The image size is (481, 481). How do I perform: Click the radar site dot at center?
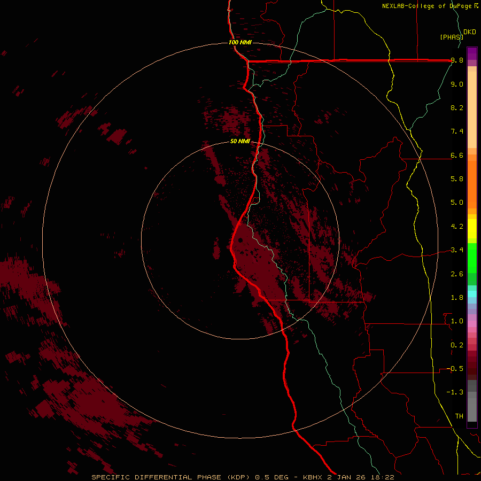[x=241, y=240]
